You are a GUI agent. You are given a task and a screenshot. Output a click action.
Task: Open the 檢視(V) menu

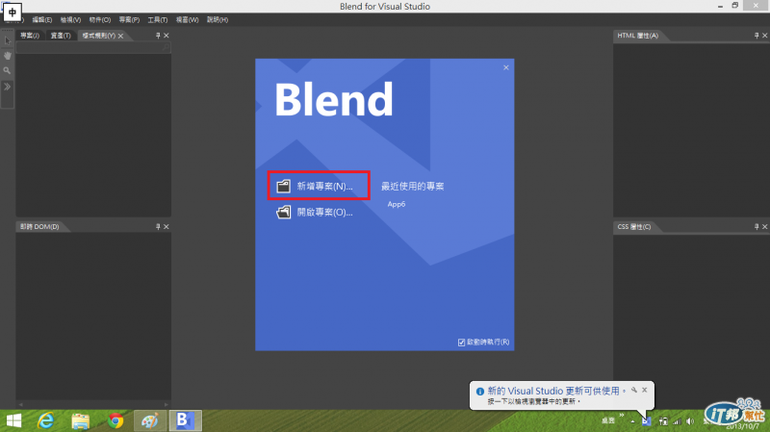(x=70, y=19)
